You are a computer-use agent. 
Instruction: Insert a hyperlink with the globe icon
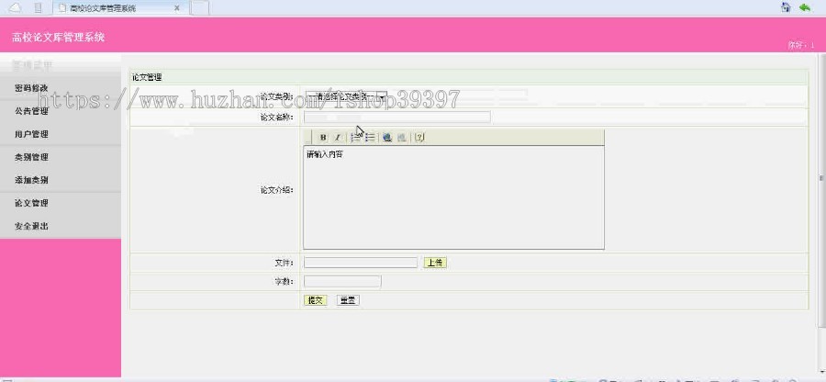(x=387, y=138)
